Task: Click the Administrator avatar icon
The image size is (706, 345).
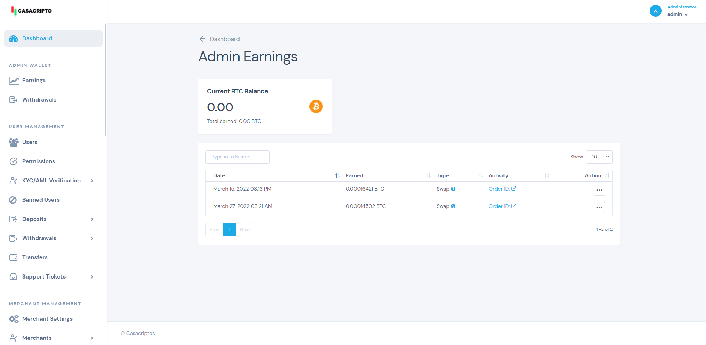Action: tap(655, 11)
